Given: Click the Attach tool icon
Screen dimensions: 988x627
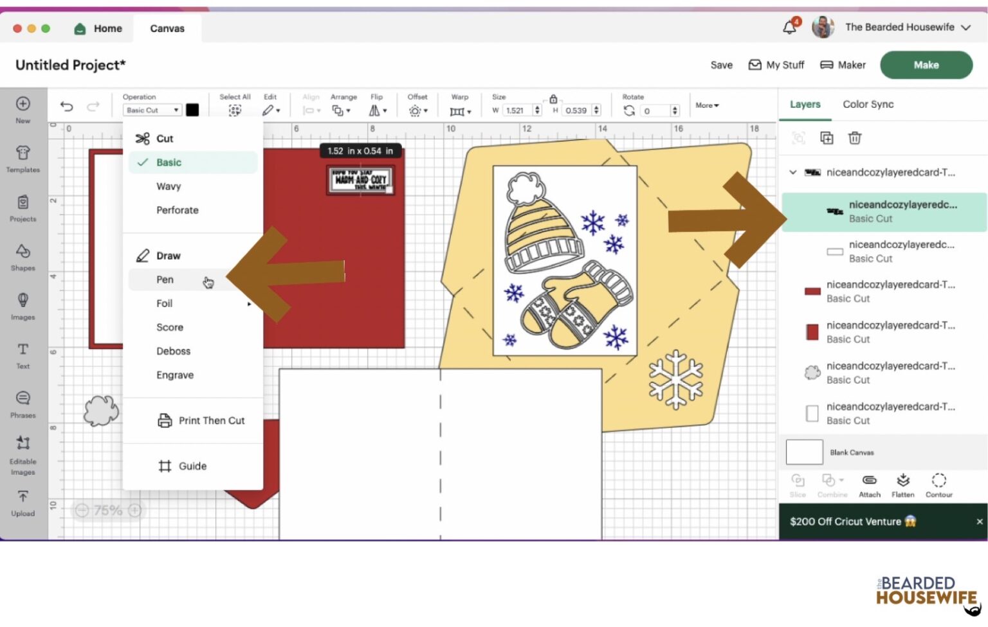Looking at the screenshot, I should click(x=869, y=485).
